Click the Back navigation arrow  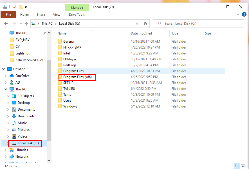click(6, 24)
